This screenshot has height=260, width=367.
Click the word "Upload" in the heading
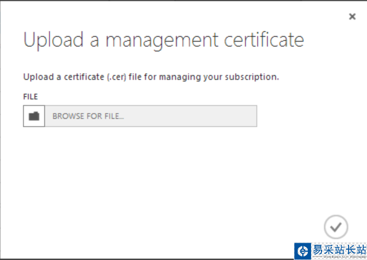pyautogui.click(x=53, y=40)
